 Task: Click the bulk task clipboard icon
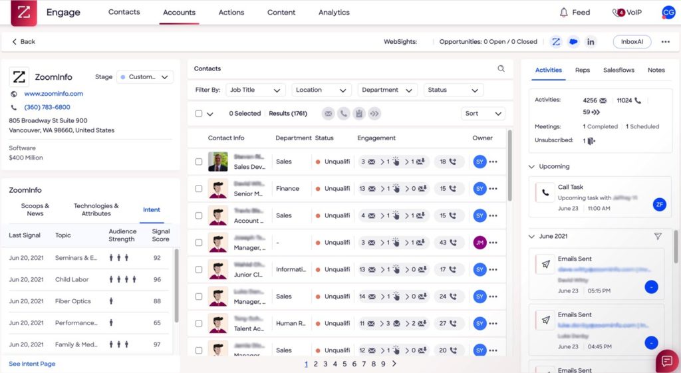pyautogui.click(x=358, y=114)
